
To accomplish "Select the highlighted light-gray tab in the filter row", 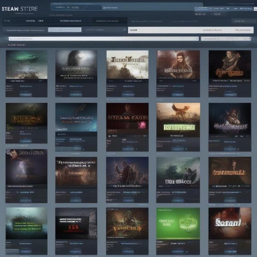I will (65, 30).
